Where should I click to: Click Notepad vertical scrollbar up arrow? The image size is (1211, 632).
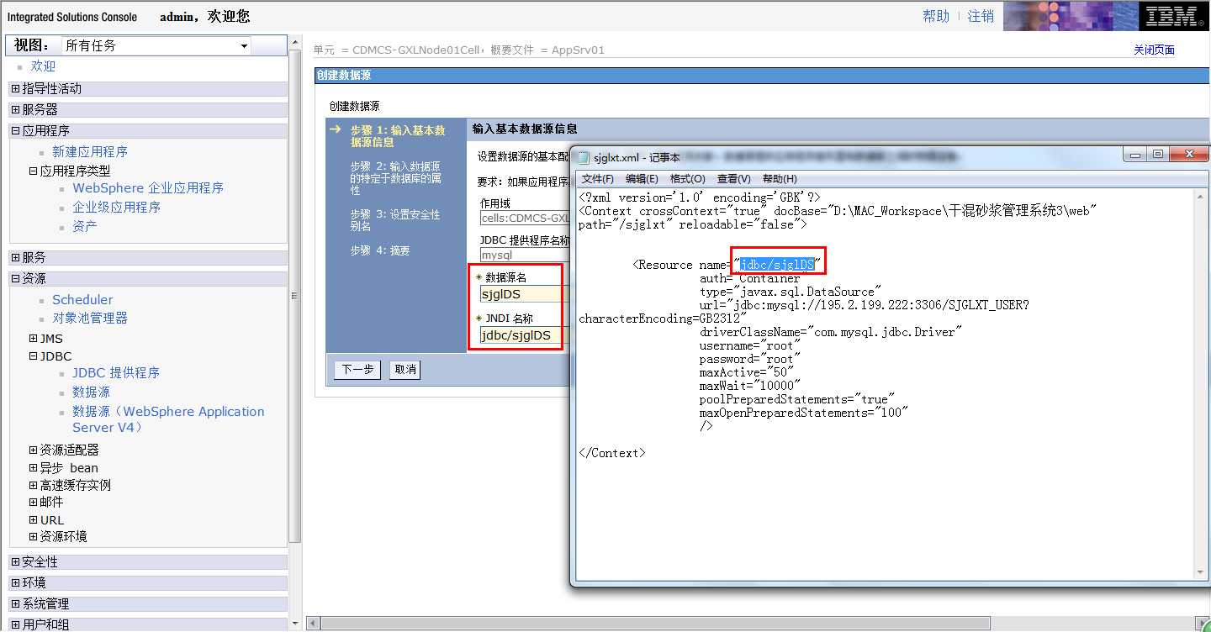point(1199,196)
